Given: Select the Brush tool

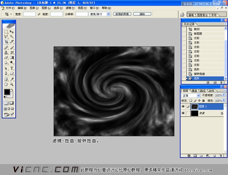Looking at the screenshot, I should tap(12, 48).
